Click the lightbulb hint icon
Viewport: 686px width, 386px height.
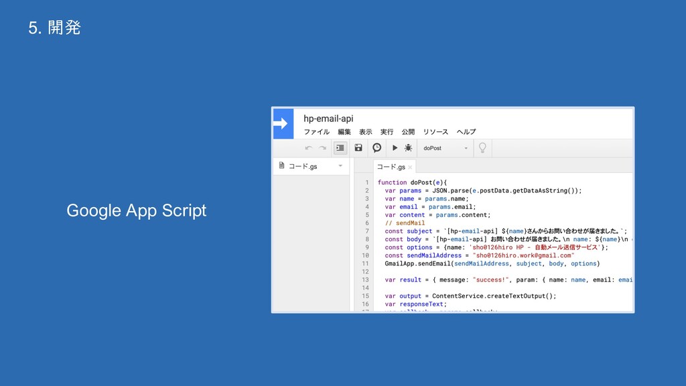[482, 148]
